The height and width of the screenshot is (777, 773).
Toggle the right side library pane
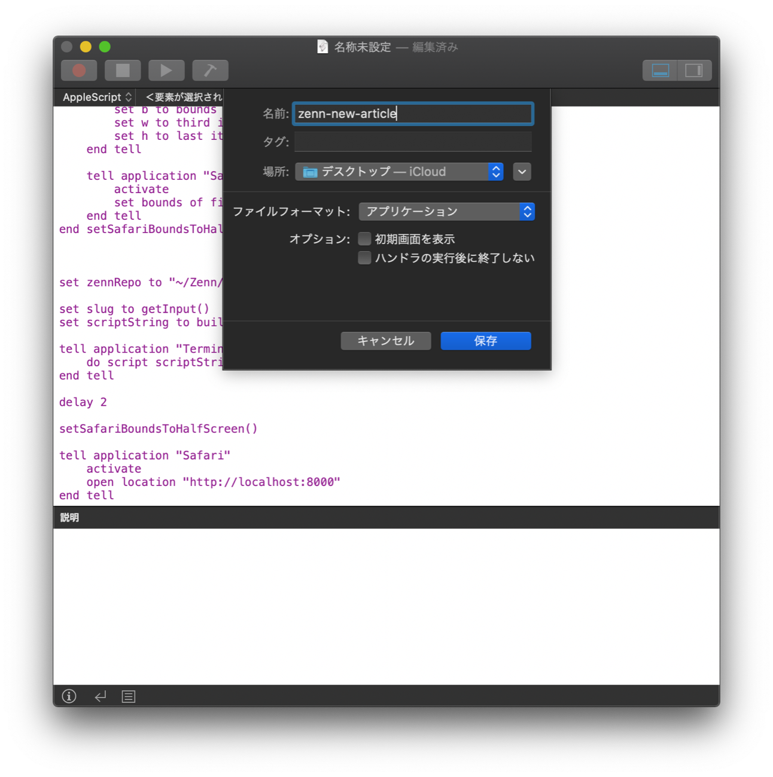point(694,71)
